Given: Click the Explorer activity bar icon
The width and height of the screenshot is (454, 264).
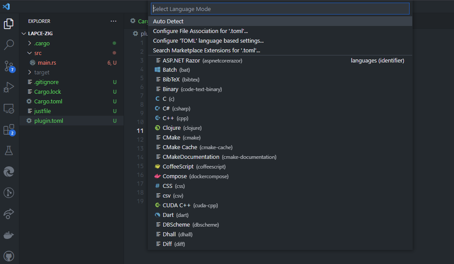Looking at the screenshot, I should (x=9, y=25).
